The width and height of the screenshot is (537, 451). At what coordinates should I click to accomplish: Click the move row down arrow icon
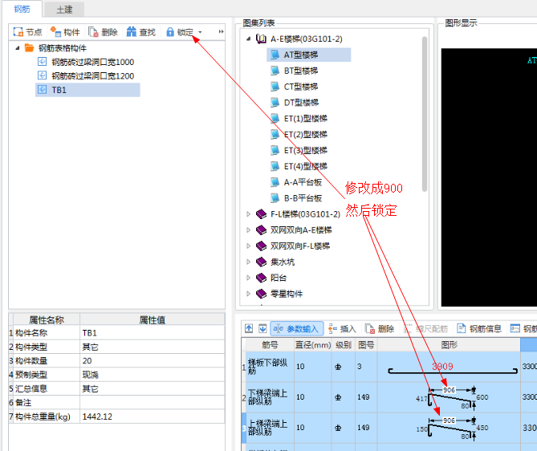coord(262,329)
